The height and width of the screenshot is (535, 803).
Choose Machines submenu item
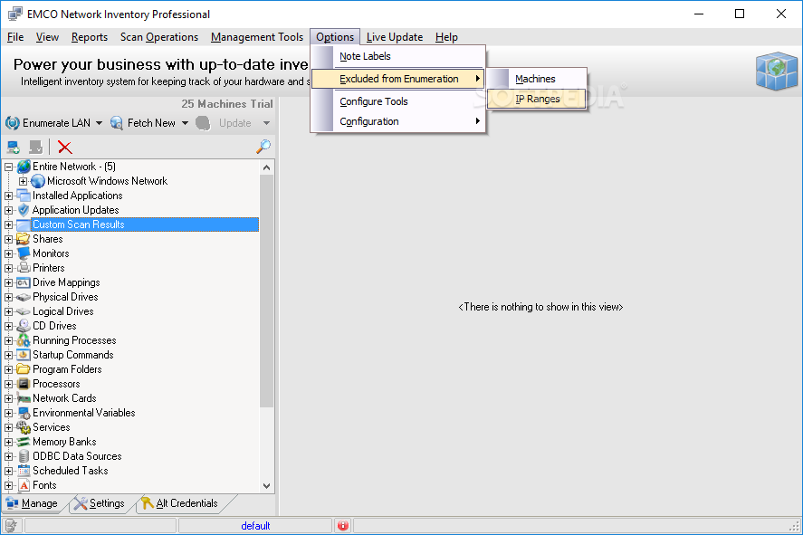tap(535, 79)
